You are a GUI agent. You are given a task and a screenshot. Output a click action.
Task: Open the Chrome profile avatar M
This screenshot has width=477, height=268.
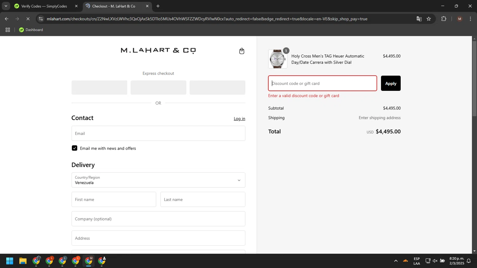[460, 19]
